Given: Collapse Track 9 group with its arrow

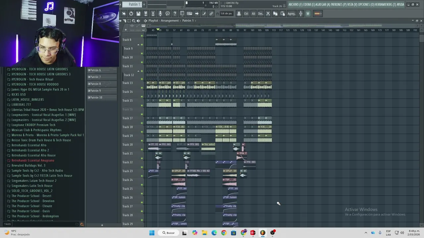Looking at the screenshot, I should 138,45.
